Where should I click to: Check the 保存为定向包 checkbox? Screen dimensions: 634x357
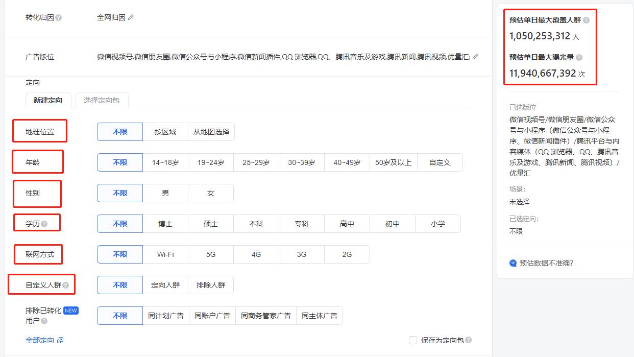pyautogui.click(x=412, y=340)
